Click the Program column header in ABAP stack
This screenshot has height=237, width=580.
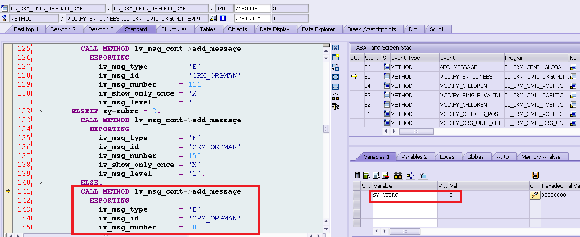point(536,58)
